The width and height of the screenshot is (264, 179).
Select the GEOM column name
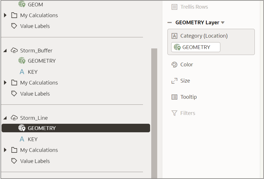[x=35, y=4]
